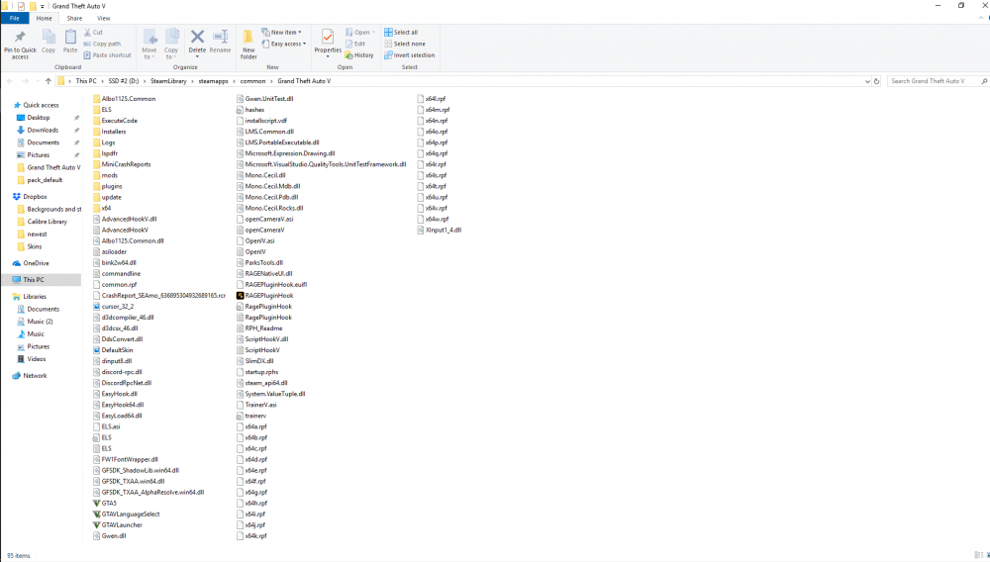Click the Properties checkmark icon
The height and width of the screenshot is (562, 990).
click(x=328, y=38)
